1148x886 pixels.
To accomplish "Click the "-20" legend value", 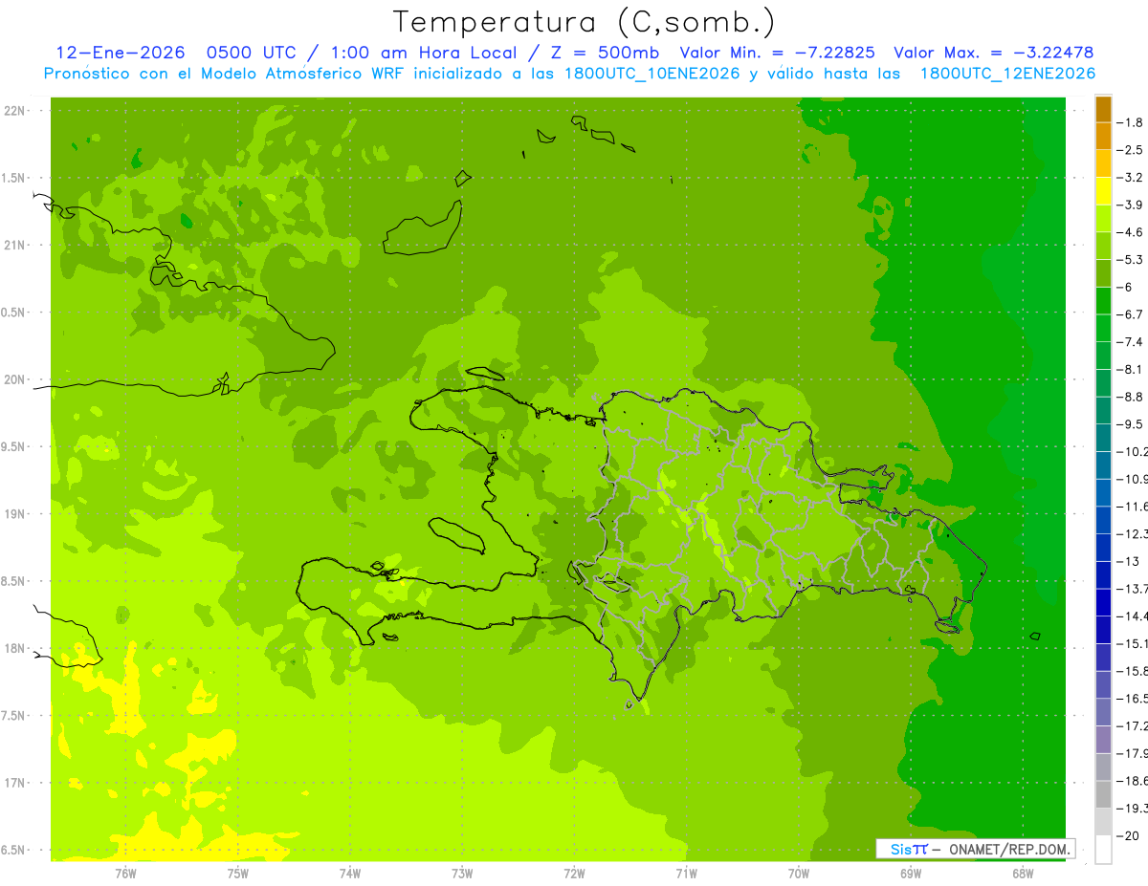I will [x=1127, y=835].
